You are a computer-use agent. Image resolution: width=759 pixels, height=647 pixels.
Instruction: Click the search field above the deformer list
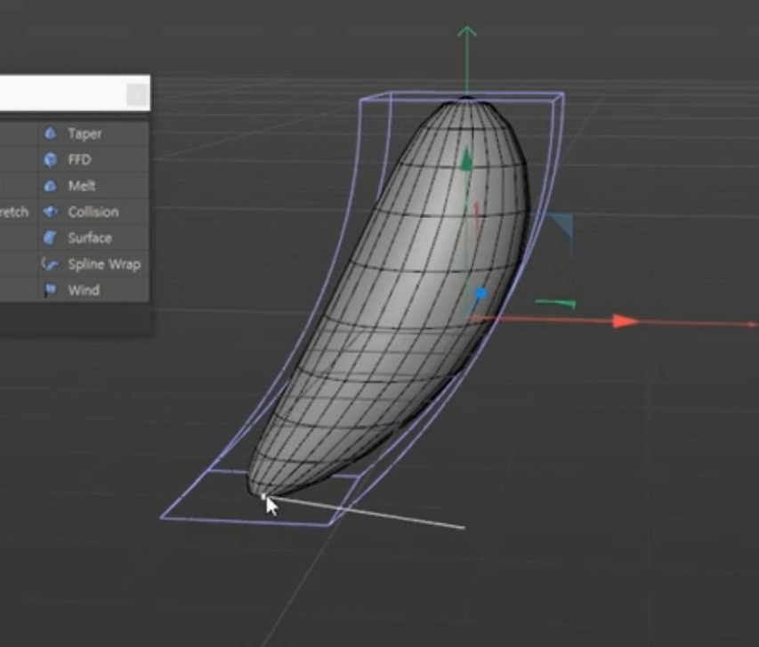[74, 93]
